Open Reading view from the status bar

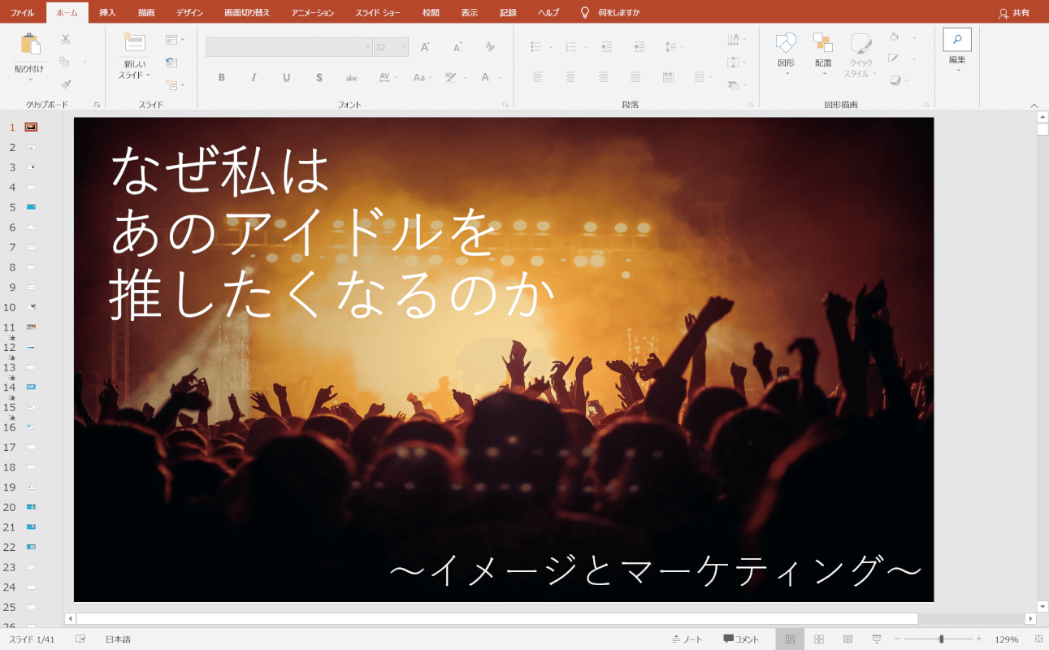[x=847, y=638]
